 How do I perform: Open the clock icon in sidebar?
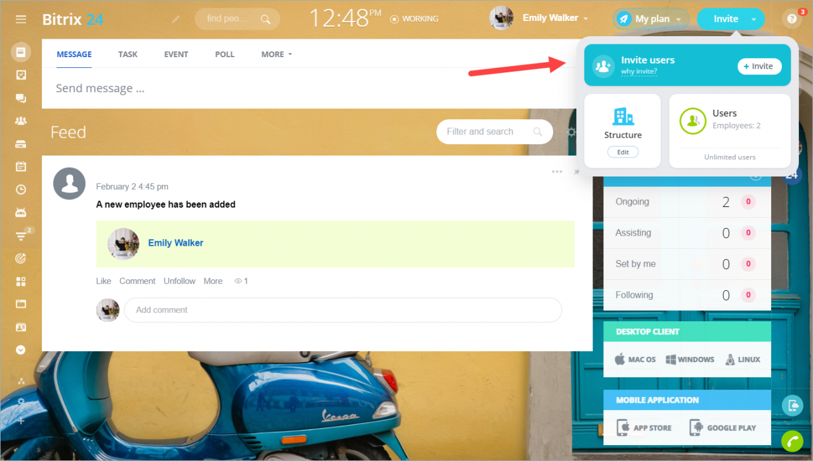[21, 189]
